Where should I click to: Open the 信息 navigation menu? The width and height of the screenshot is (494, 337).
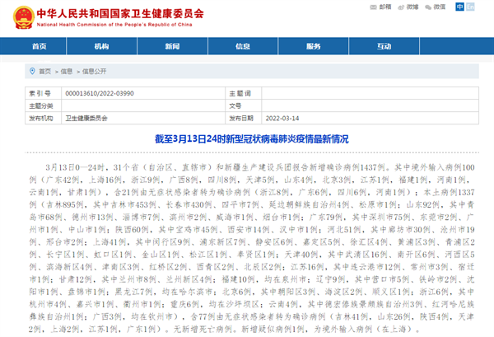(x=243, y=46)
